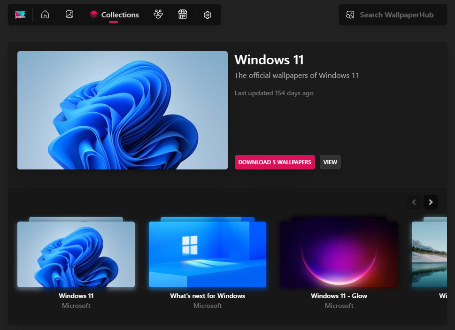The height and width of the screenshot is (330, 455).
Task: Click 'The official wallpapers of Windows 11' text
Action: coord(297,76)
